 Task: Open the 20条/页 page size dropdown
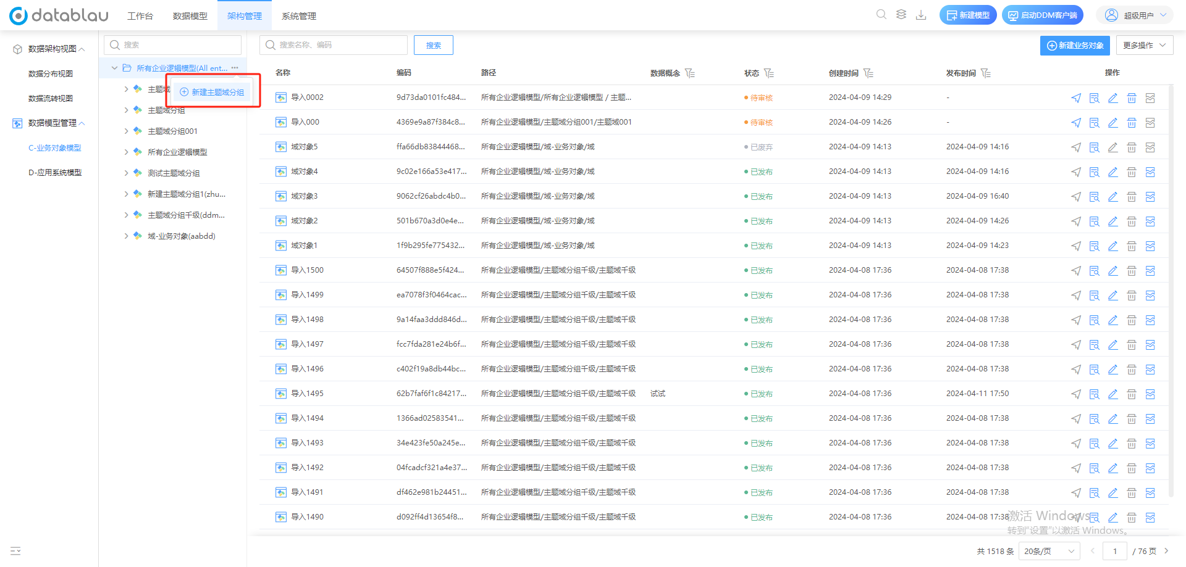1049,551
